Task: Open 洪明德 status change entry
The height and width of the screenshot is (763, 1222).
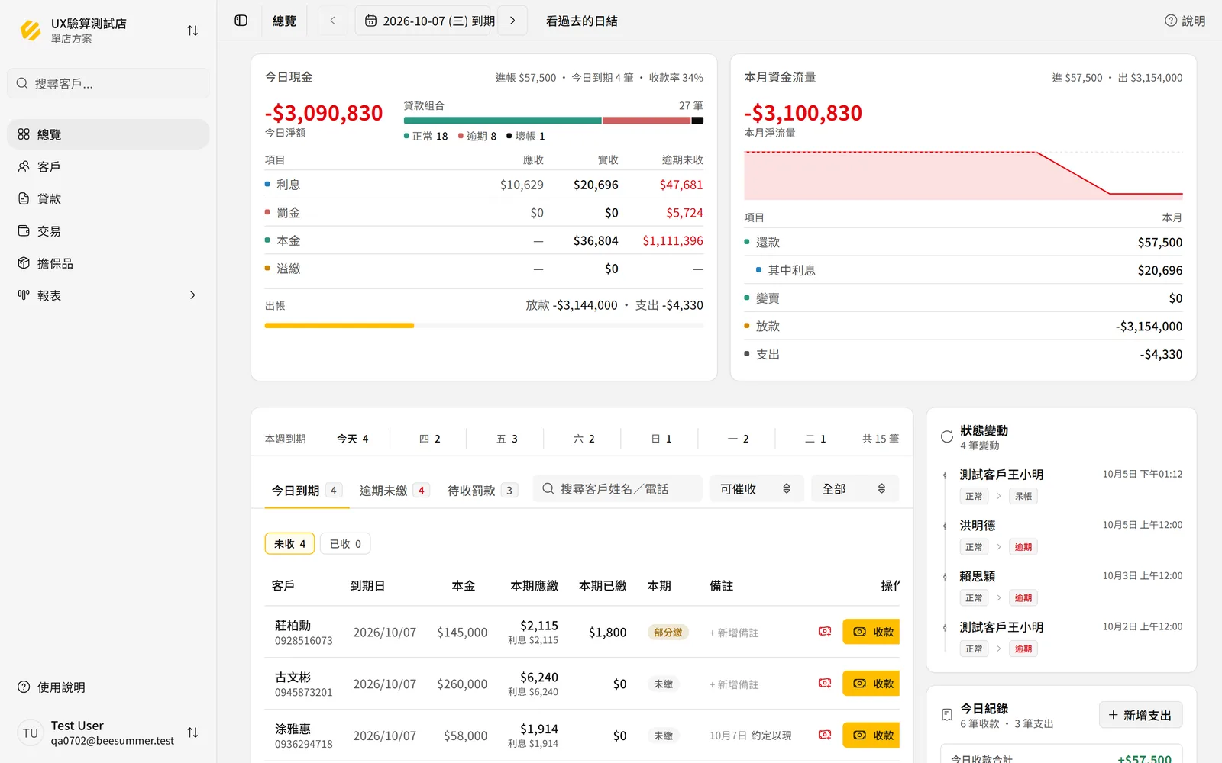Action: click(1071, 536)
